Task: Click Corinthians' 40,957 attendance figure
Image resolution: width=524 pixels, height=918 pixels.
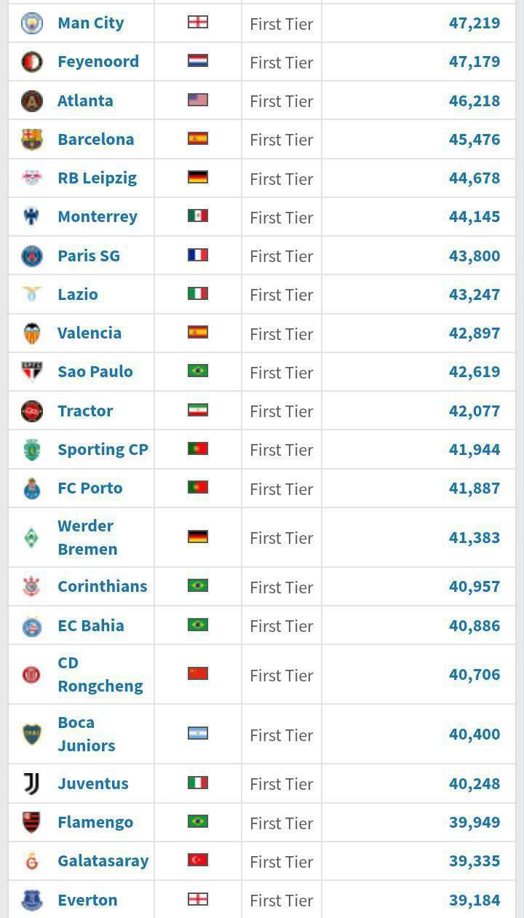Action: (475, 586)
